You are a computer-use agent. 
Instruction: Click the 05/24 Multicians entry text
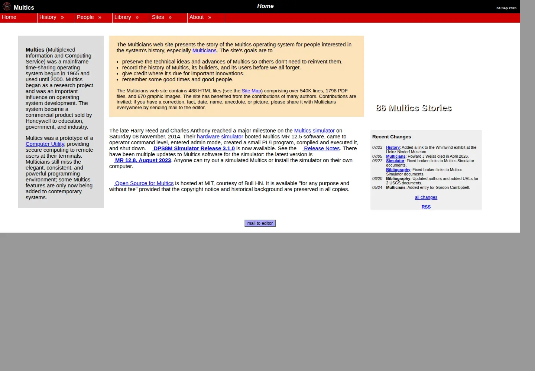428,187
